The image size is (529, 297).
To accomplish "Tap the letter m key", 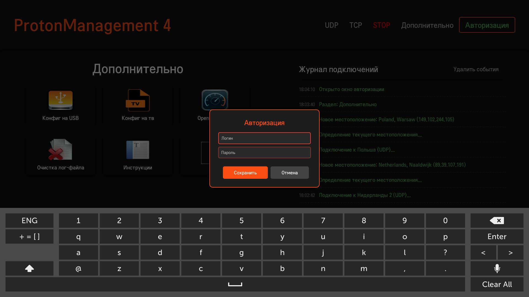I will pos(364,268).
